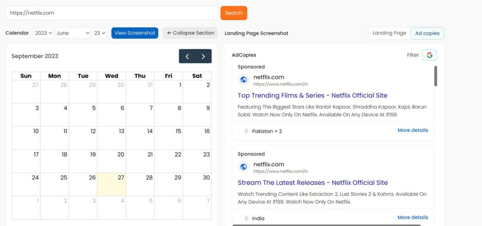The image size is (482, 226).
Task: Click the Wed column header
Action: click(x=111, y=76)
